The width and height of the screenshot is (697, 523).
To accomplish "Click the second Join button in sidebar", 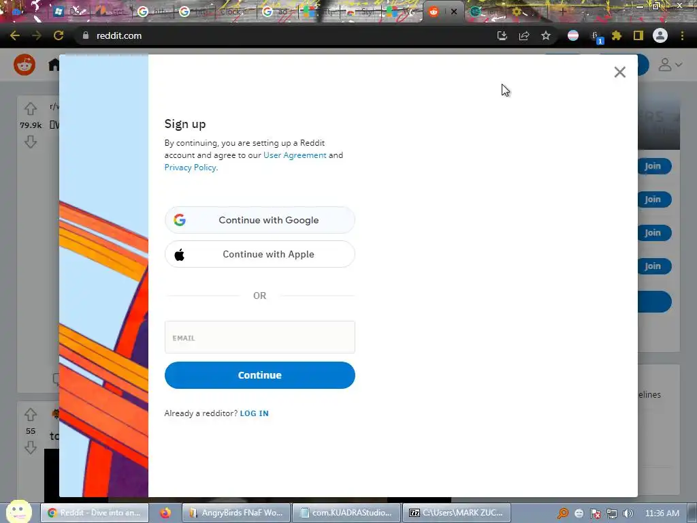I will [x=653, y=200].
